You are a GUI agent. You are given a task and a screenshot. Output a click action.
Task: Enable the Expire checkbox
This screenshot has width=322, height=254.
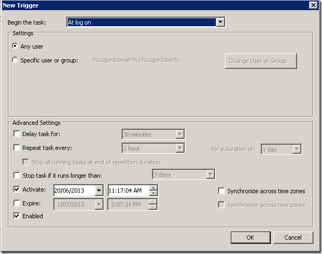17,203
